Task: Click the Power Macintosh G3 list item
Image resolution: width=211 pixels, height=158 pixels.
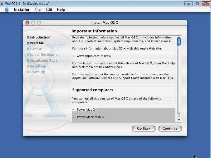Action: coord(91,117)
